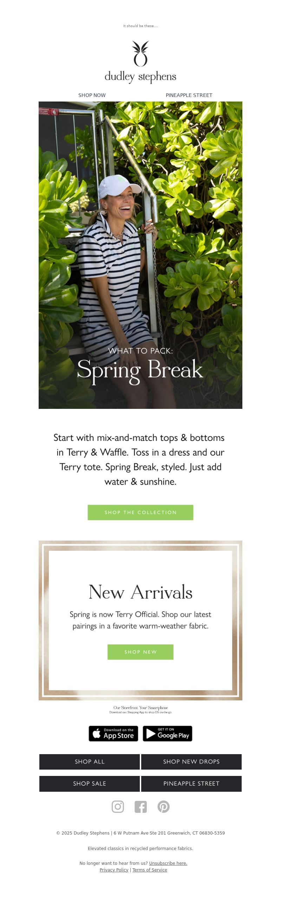Screen dimensions: 281x908
Task: Follow the Unsubscribe here link
Action: coord(168,863)
